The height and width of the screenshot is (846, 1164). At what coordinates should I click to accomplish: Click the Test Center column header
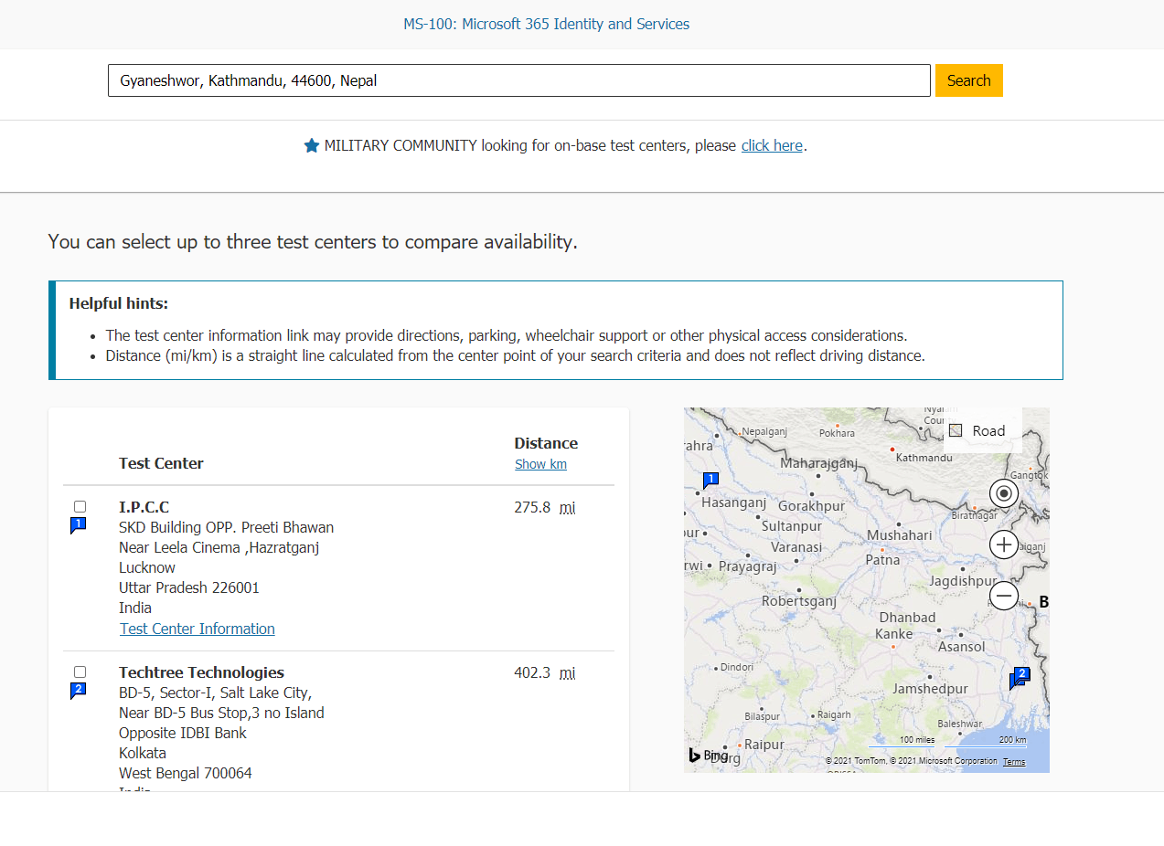[161, 463]
